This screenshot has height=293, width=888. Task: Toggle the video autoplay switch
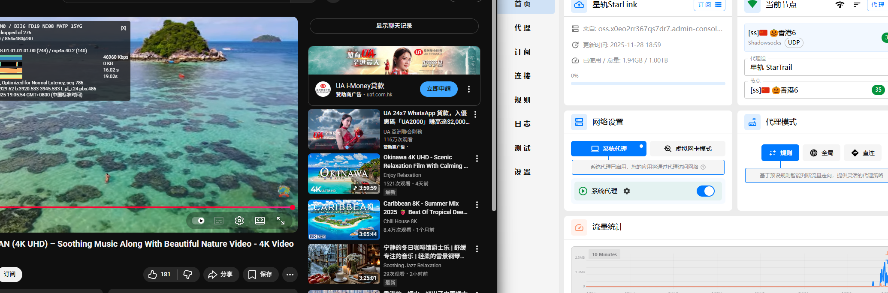[x=198, y=221]
